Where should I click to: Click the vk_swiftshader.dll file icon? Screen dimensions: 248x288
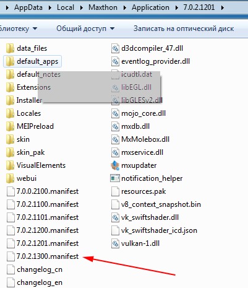[115, 217]
